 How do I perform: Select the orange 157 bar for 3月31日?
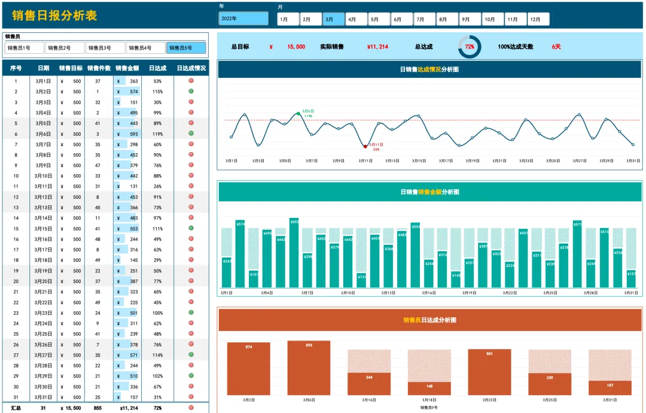click(610, 388)
